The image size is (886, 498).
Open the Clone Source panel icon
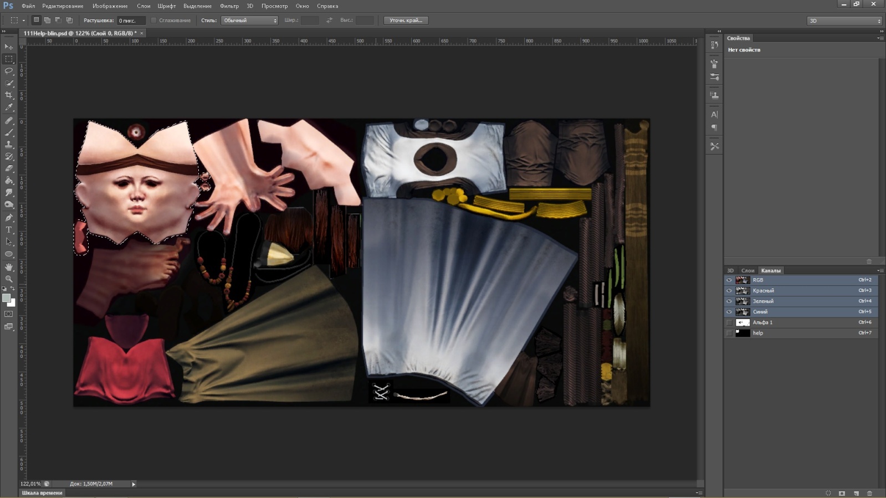click(714, 95)
